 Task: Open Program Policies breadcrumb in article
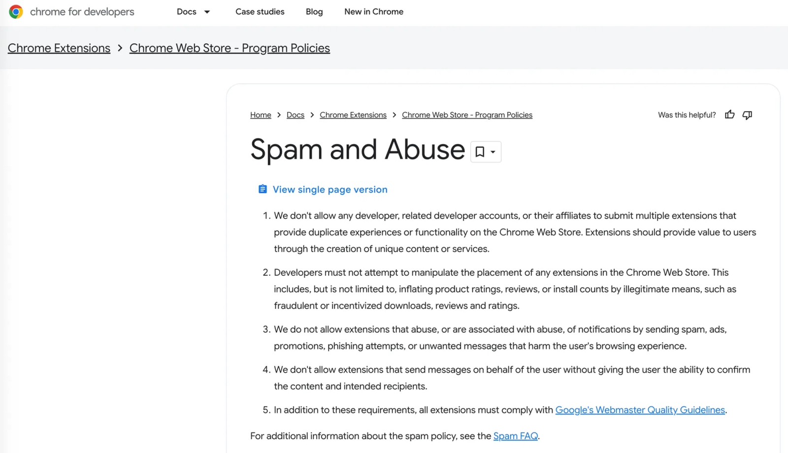pyautogui.click(x=467, y=115)
